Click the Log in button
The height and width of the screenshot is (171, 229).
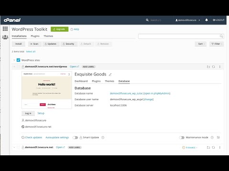28,113
